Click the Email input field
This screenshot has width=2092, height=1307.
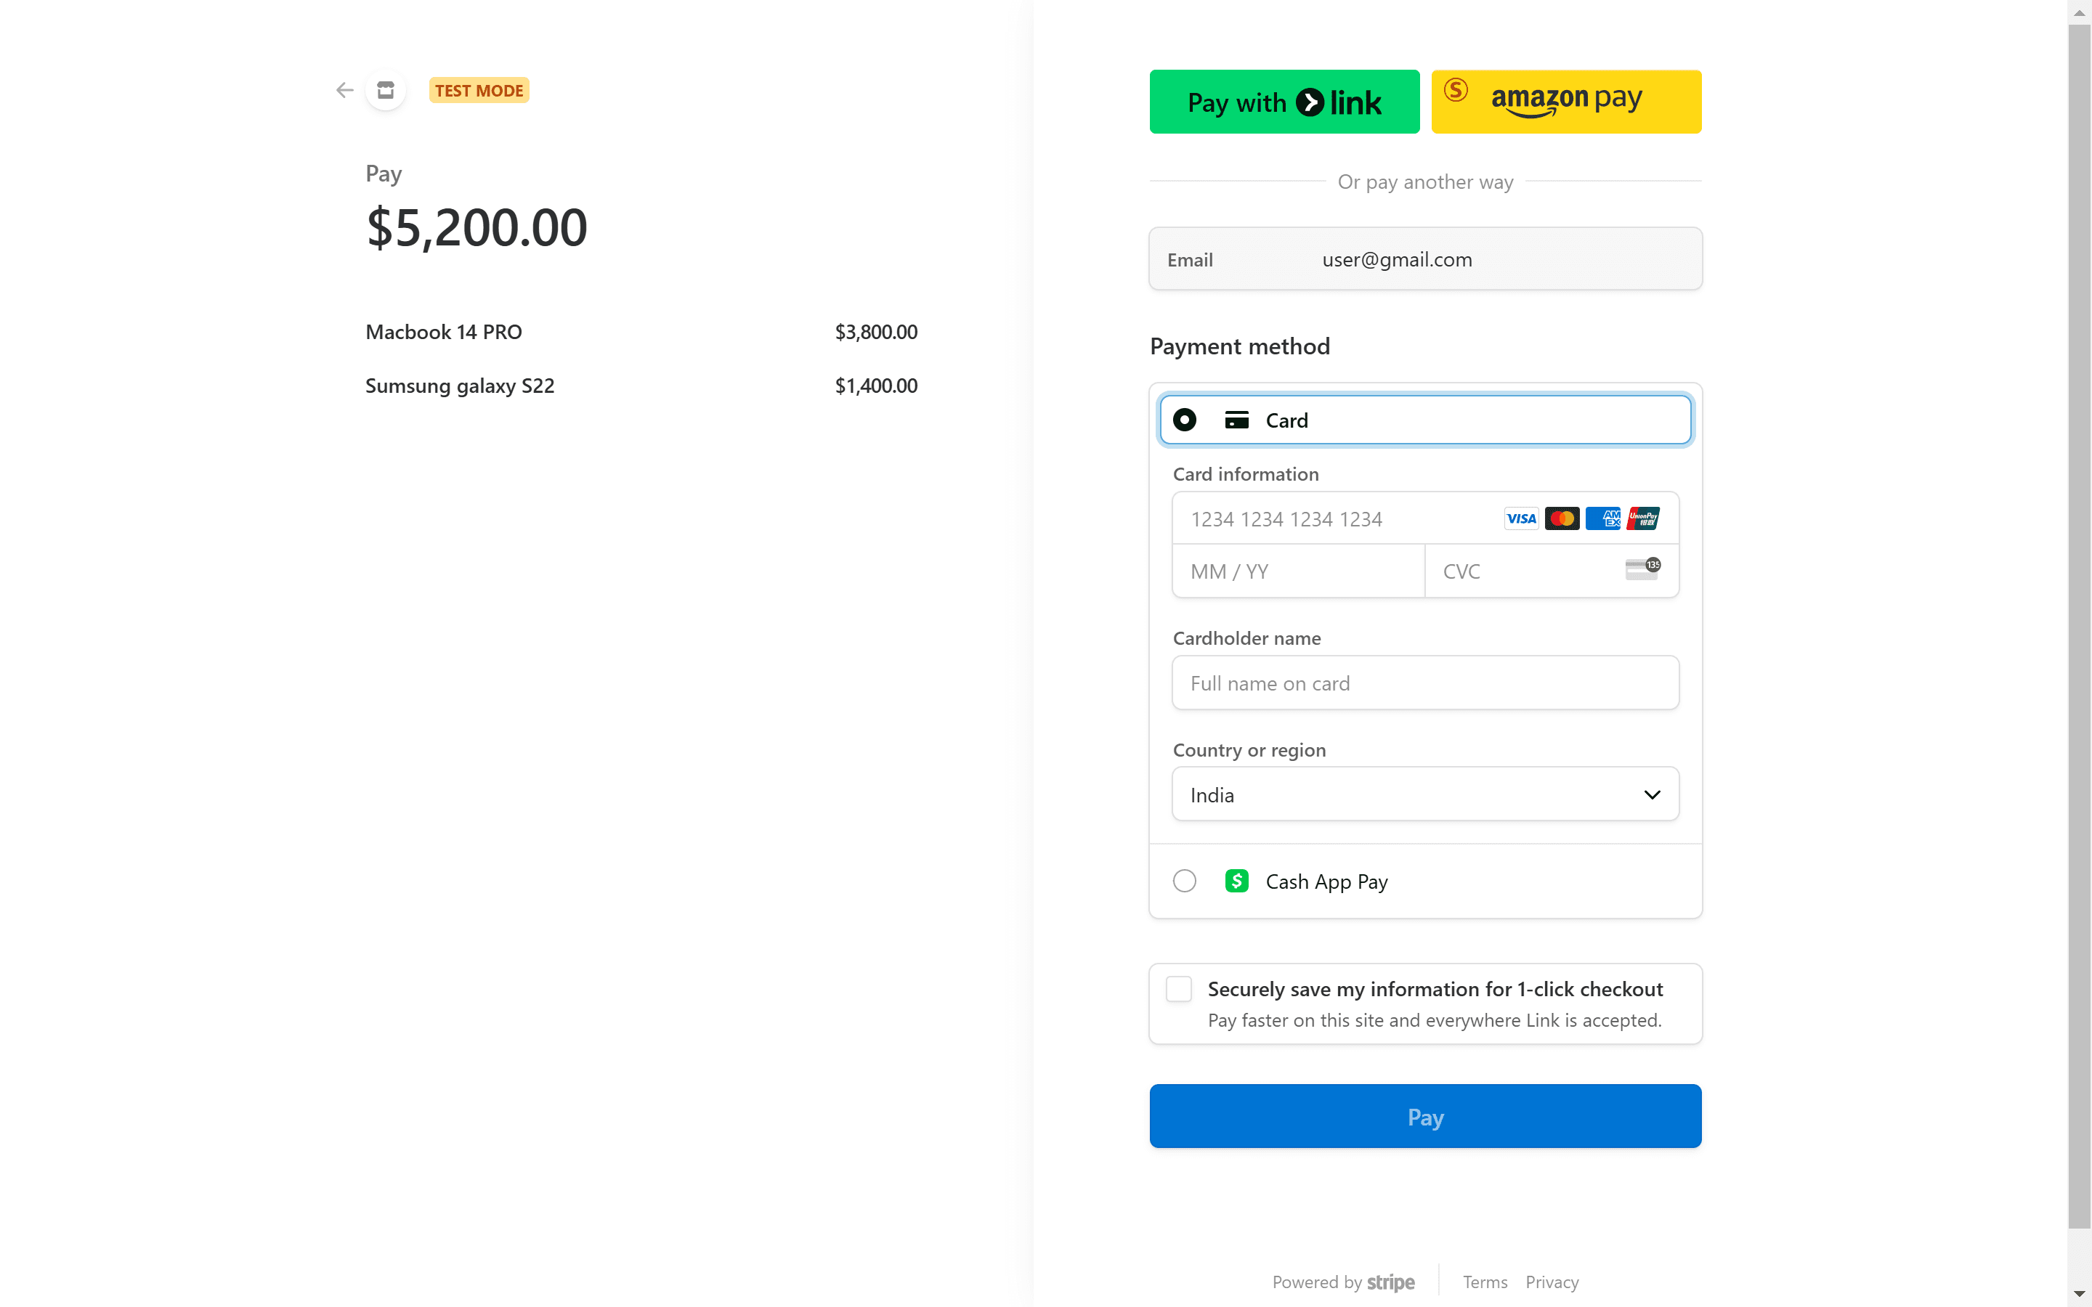click(1424, 259)
